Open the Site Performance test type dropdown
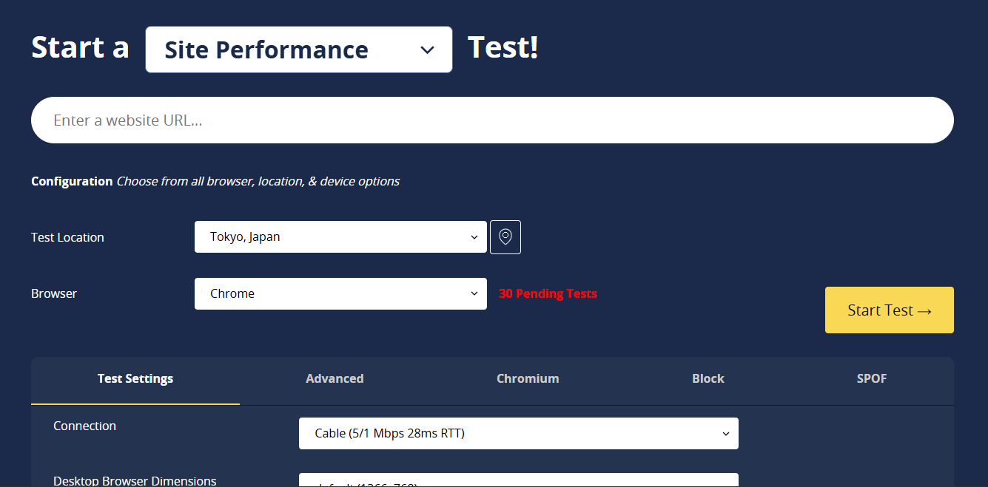988x487 pixels. point(298,50)
